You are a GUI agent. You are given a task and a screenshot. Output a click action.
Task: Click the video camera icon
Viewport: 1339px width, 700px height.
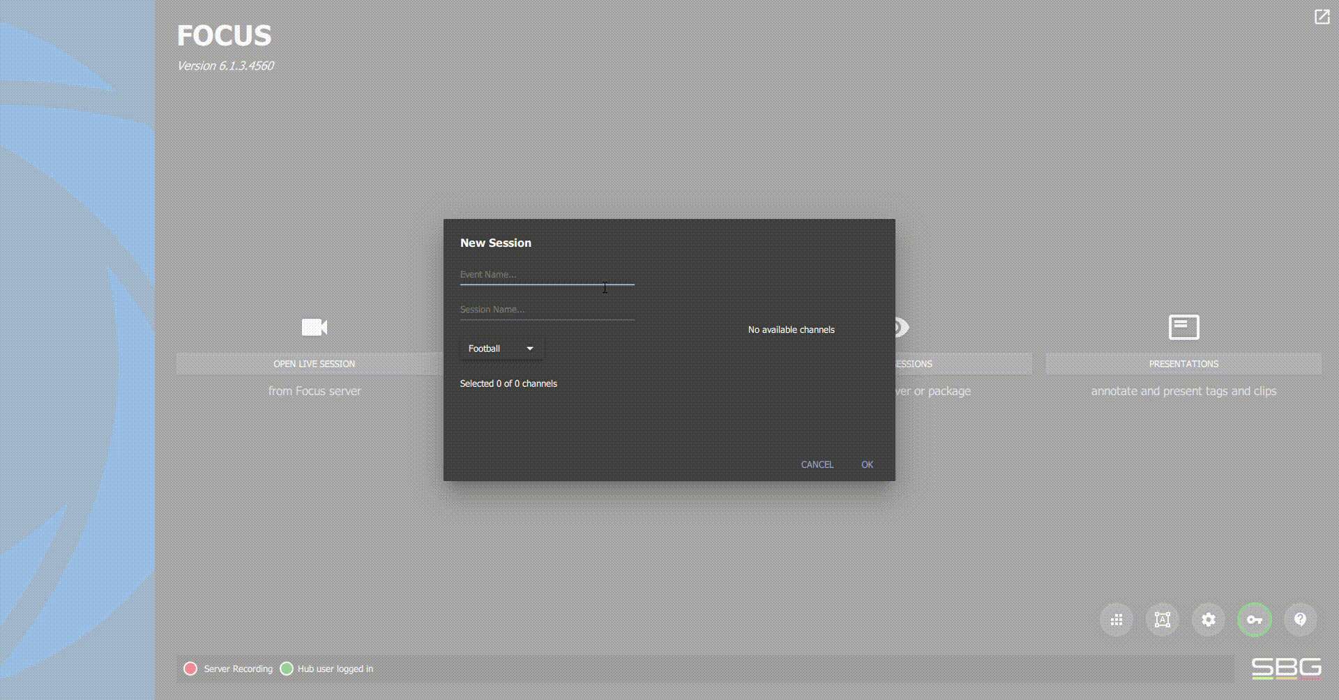pos(315,327)
